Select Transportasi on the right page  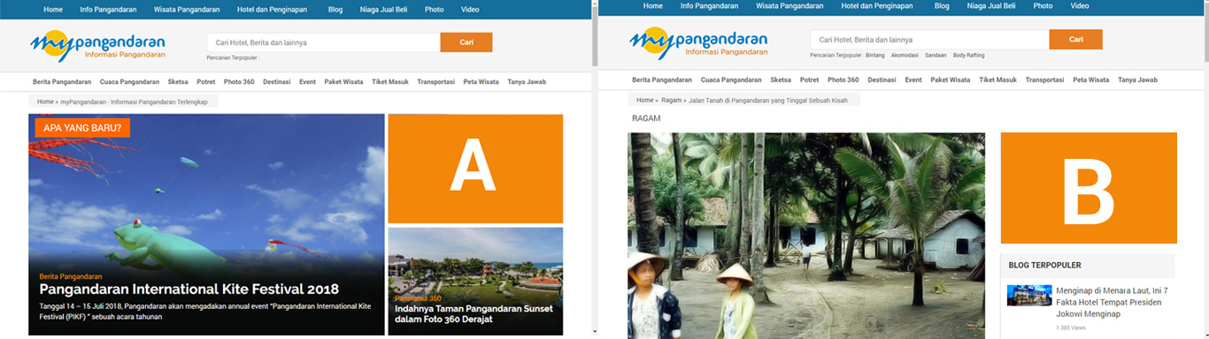[x=1044, y=79]
